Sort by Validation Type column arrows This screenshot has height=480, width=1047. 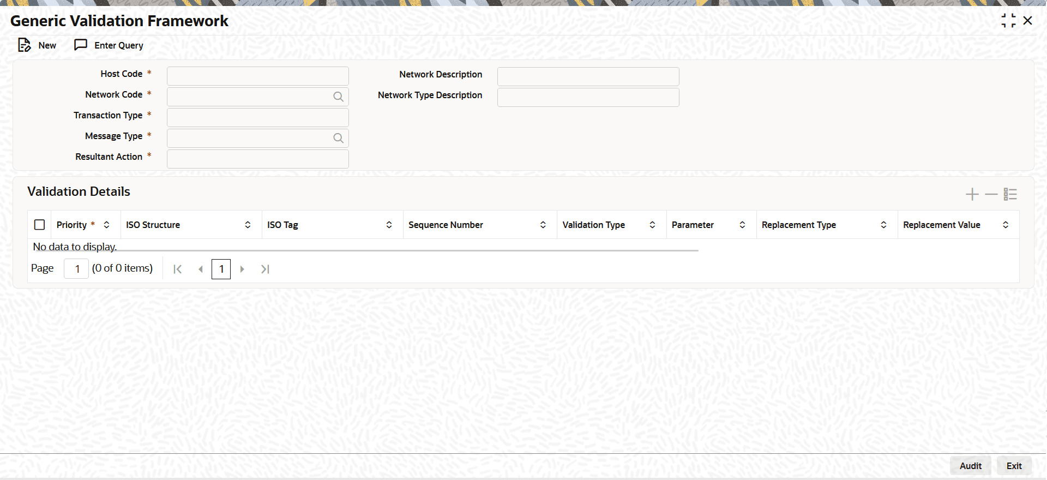coord(652,225)
